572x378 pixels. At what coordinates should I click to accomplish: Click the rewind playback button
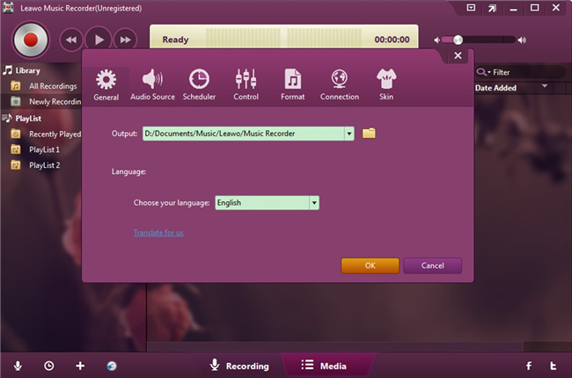tap(71, 40)
